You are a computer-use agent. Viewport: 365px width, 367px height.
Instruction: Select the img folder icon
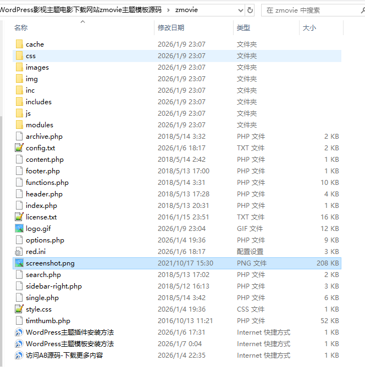pos(19,78)
